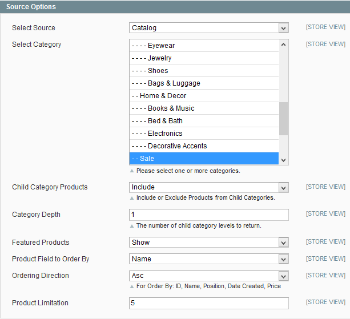The image size is (350, 319).
Task: Click the category list scroll down arrow
Action: (283, 160)
